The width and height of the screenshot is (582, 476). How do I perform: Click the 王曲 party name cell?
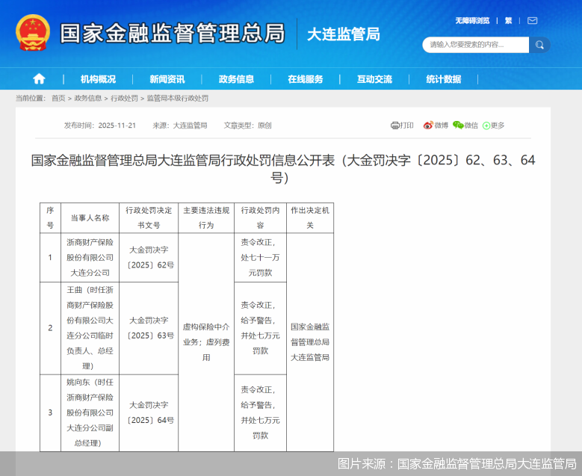90,328
